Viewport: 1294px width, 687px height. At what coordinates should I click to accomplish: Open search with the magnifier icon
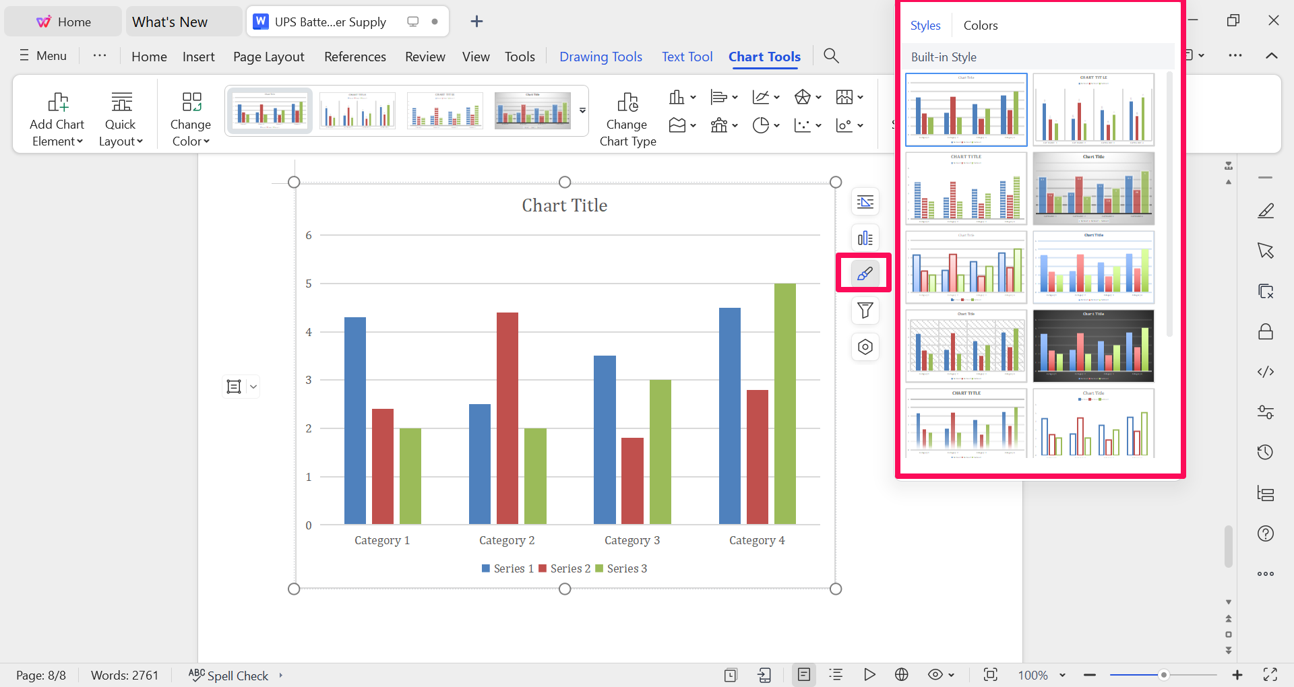[830, 56]
